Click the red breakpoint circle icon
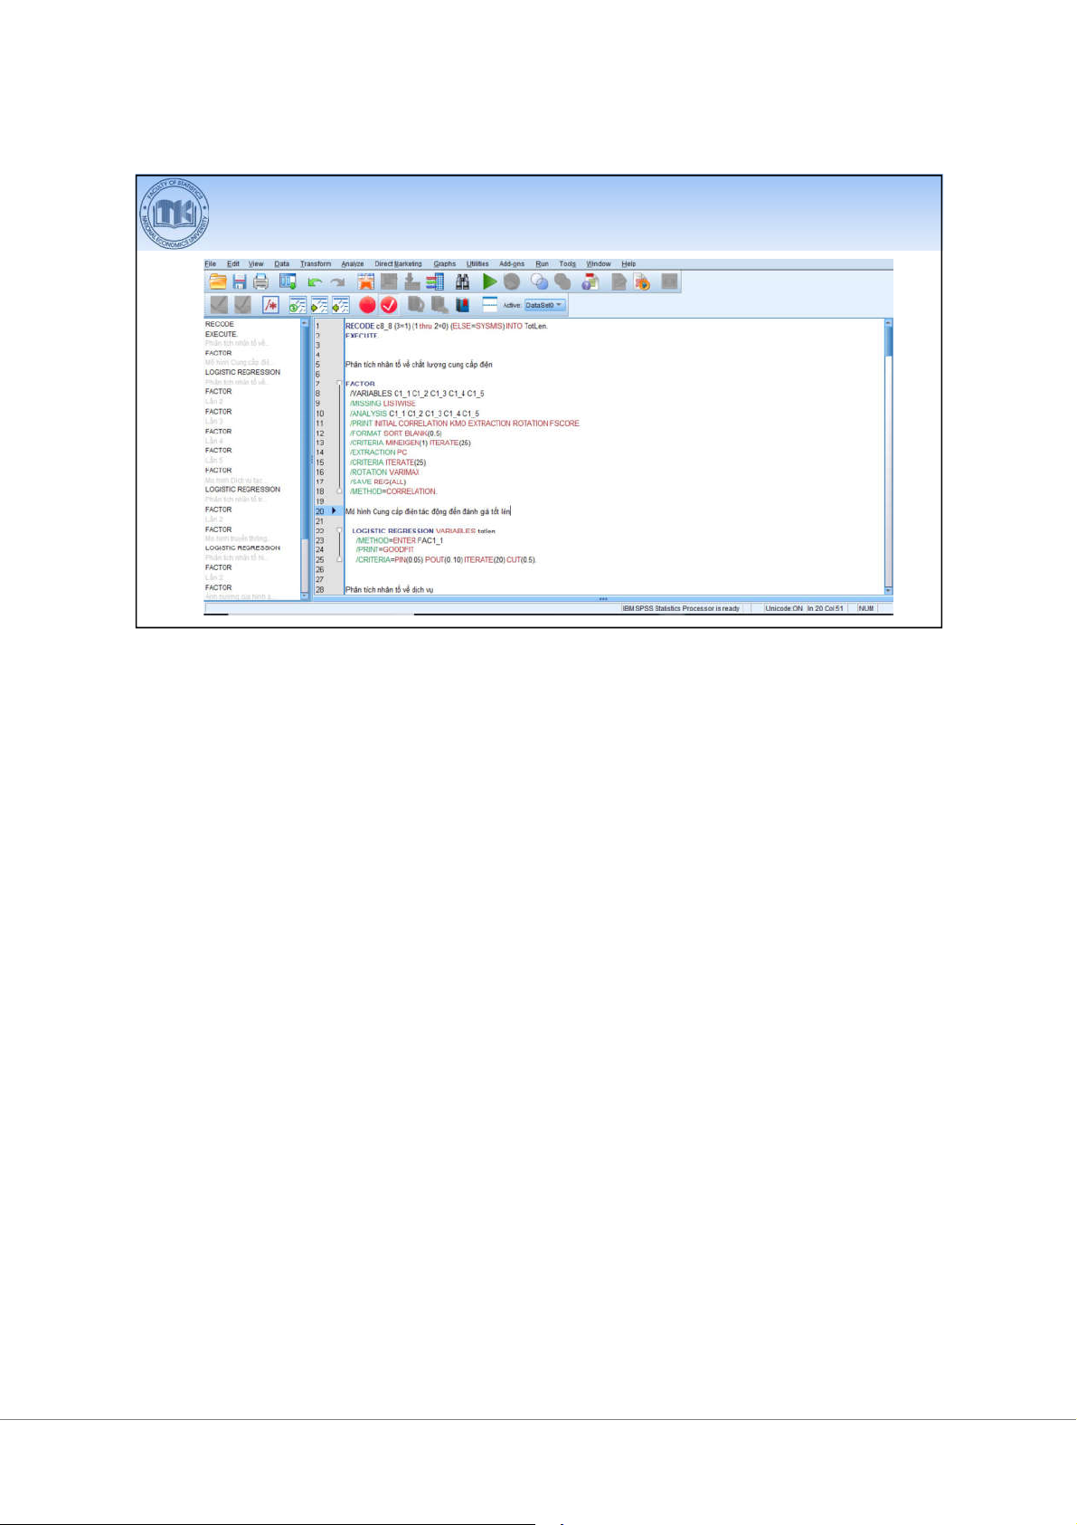 [367, 305]
